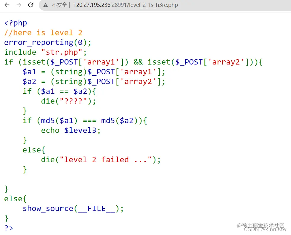Click the address bar URL level_2_1s_h3re.php
This screenshot has width=291, height=235.
pos(126,5)
